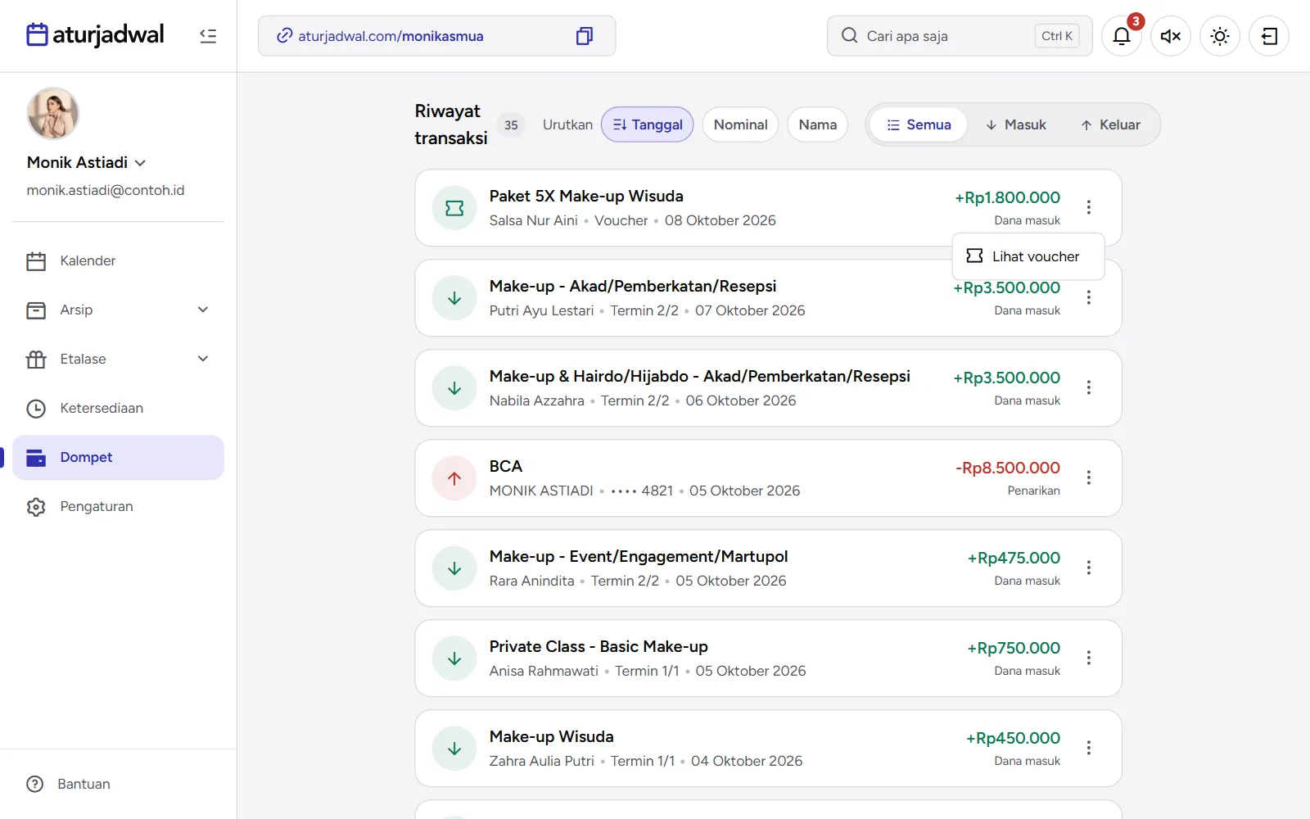1310x819 pixels.
Task: Open the notifications bell
Action: click(x=1122, y=36)
